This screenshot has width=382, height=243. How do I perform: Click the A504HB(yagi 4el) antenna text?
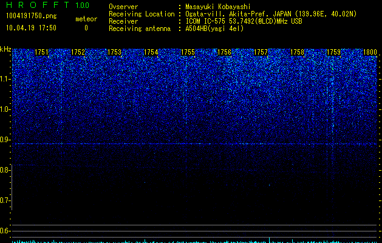(214, 29)
